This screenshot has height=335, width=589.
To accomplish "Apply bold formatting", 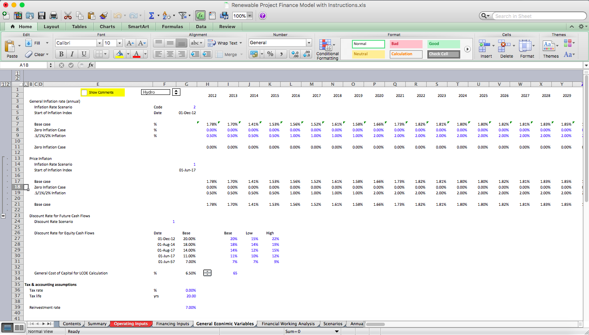I will click(61, 54).
